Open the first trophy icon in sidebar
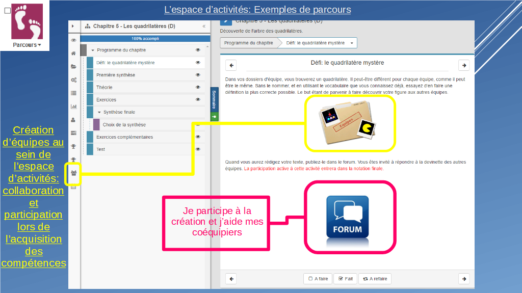Viewport: 522px width, 293px height. [x=73, y=147]
